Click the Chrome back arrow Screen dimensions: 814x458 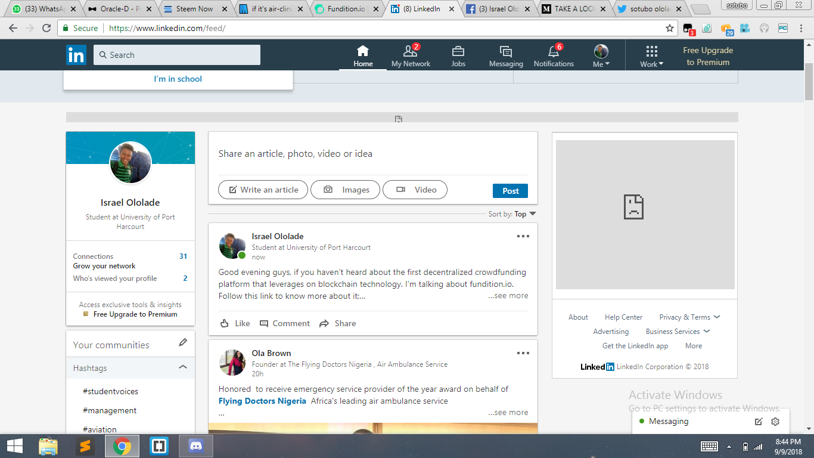[x=14, y=28]
